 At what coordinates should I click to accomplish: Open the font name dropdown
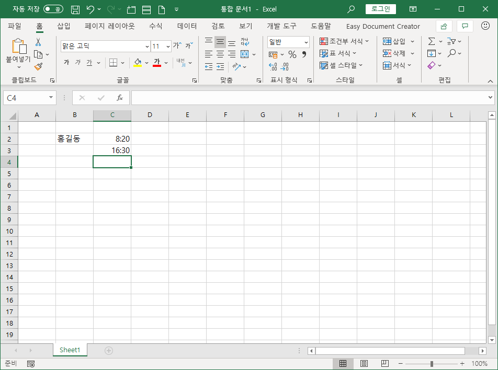click(147, 47)
